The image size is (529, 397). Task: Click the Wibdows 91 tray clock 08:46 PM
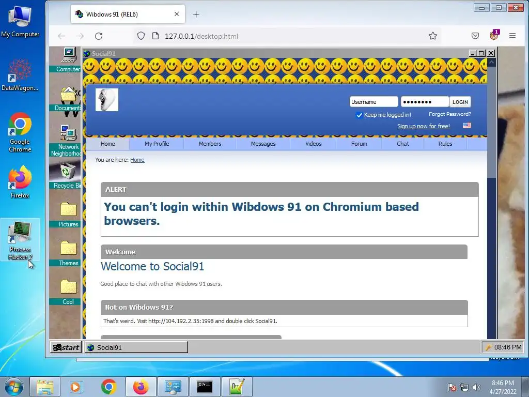(508, 347)
